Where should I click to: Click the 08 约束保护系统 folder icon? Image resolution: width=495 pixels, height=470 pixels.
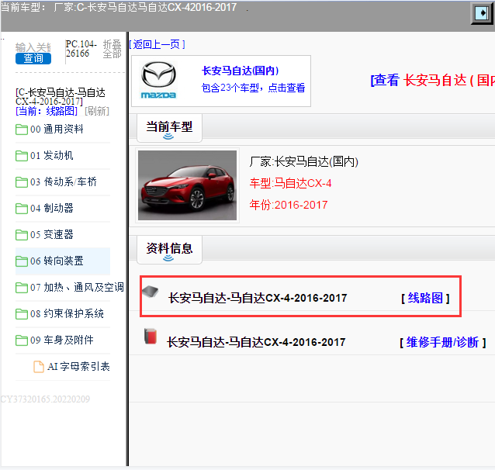tap(22, 314)
